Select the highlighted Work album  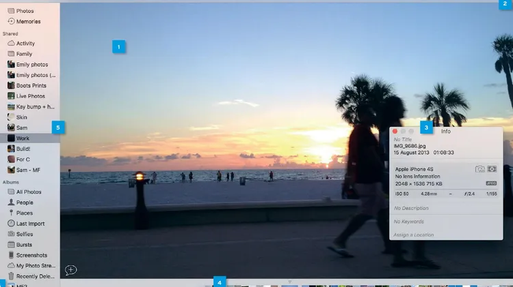coord(30,138)
